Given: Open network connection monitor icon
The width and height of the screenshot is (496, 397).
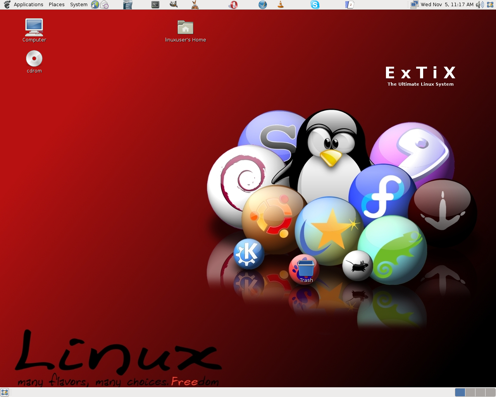Looking at the screenshot, I should [414, 5].
